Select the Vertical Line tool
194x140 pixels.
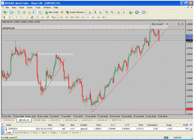click(x=16, y=17)
